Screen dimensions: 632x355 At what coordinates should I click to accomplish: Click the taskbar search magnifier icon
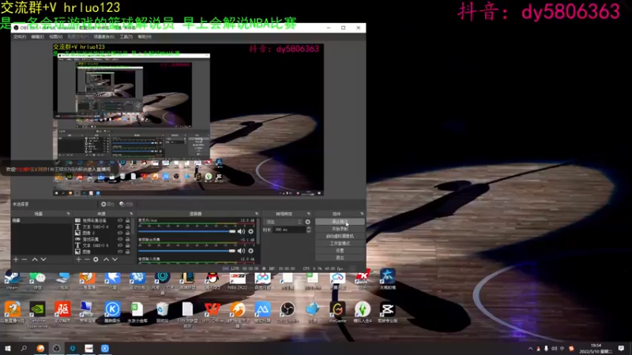click(24, 348)
